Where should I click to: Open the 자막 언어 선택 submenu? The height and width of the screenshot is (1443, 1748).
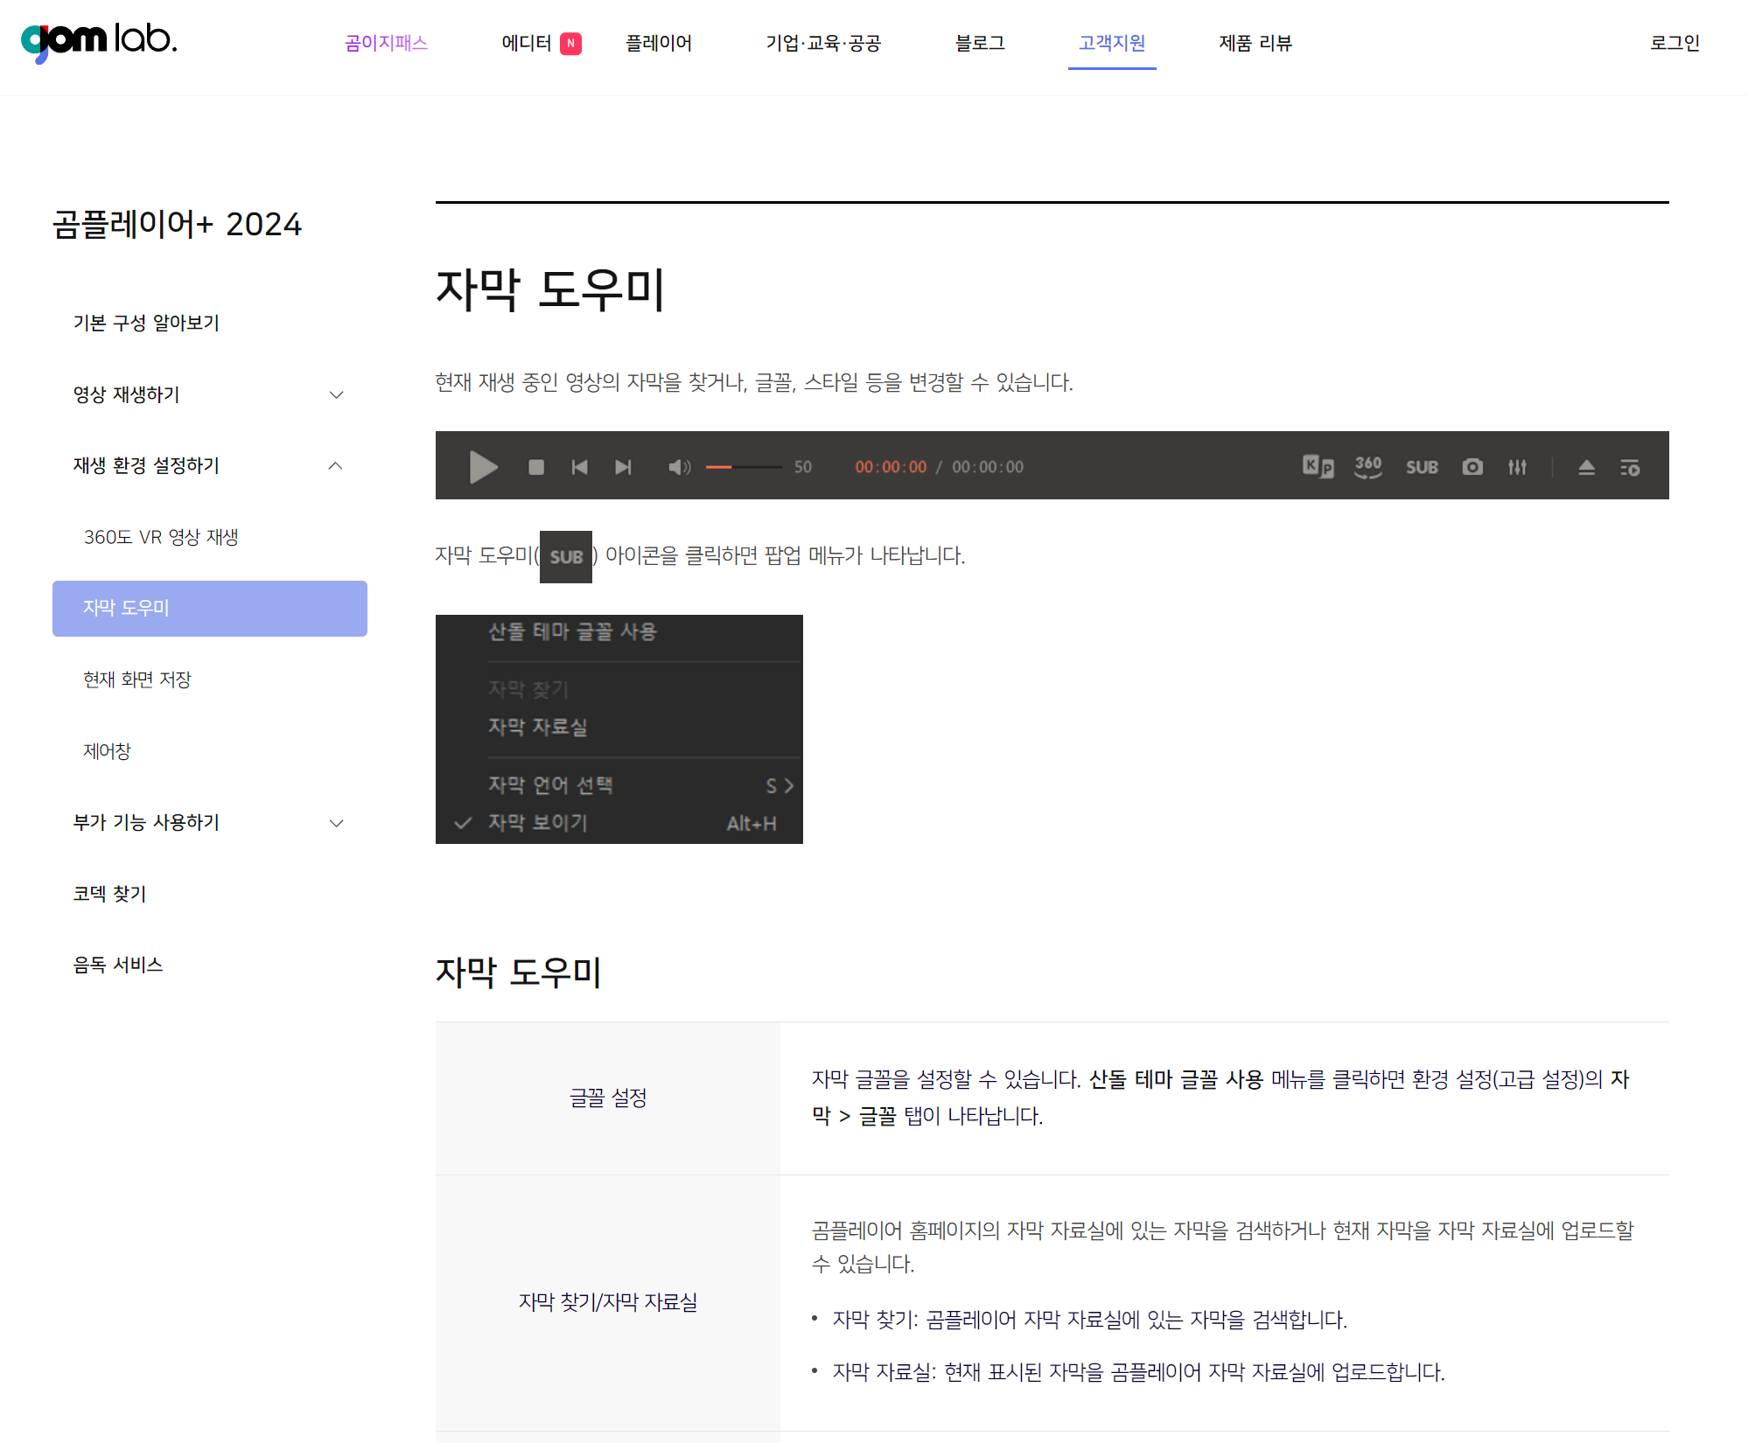pos(551,785)
